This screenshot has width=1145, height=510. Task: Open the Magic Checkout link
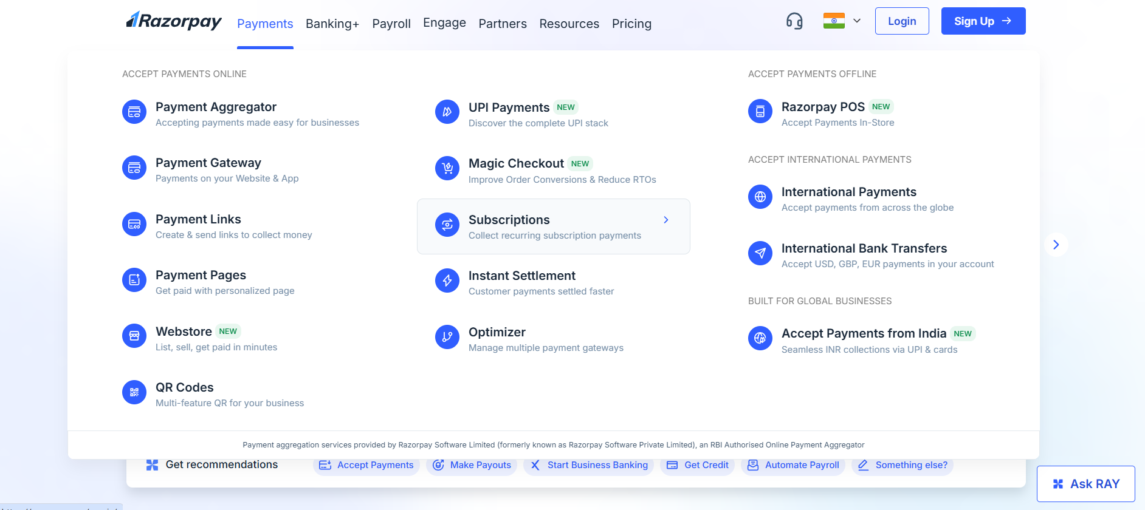tap(516, 163)
